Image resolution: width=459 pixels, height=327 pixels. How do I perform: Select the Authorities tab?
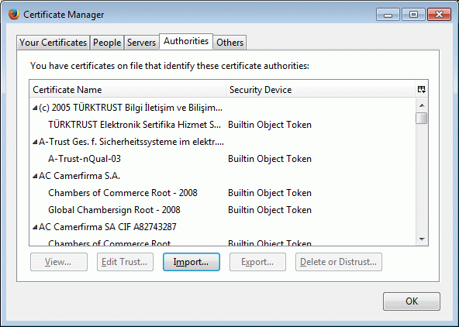click(186, 41)
